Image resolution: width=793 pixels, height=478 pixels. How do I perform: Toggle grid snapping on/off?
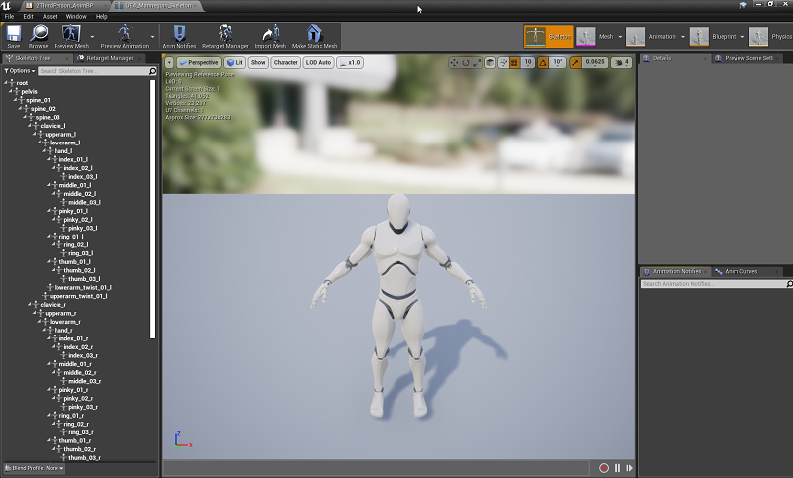point(514,63)
